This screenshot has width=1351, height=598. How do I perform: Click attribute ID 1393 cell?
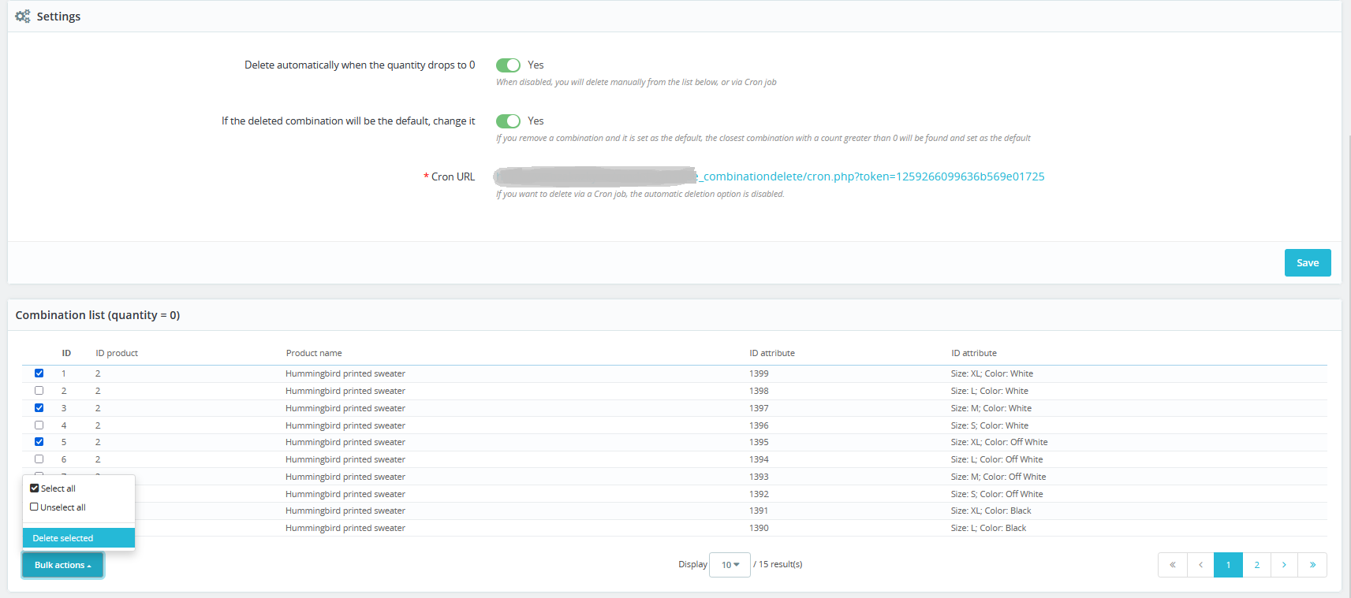(759, 477)
